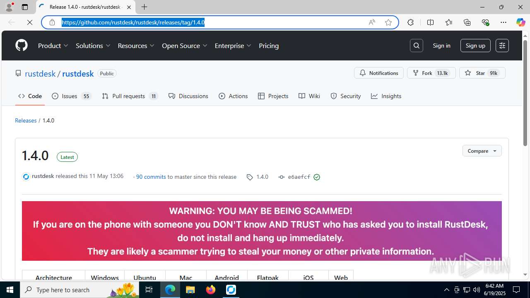
Task: Click the tag 1.4.0 link
Action: pyautogui.click(x=258, y=177)
